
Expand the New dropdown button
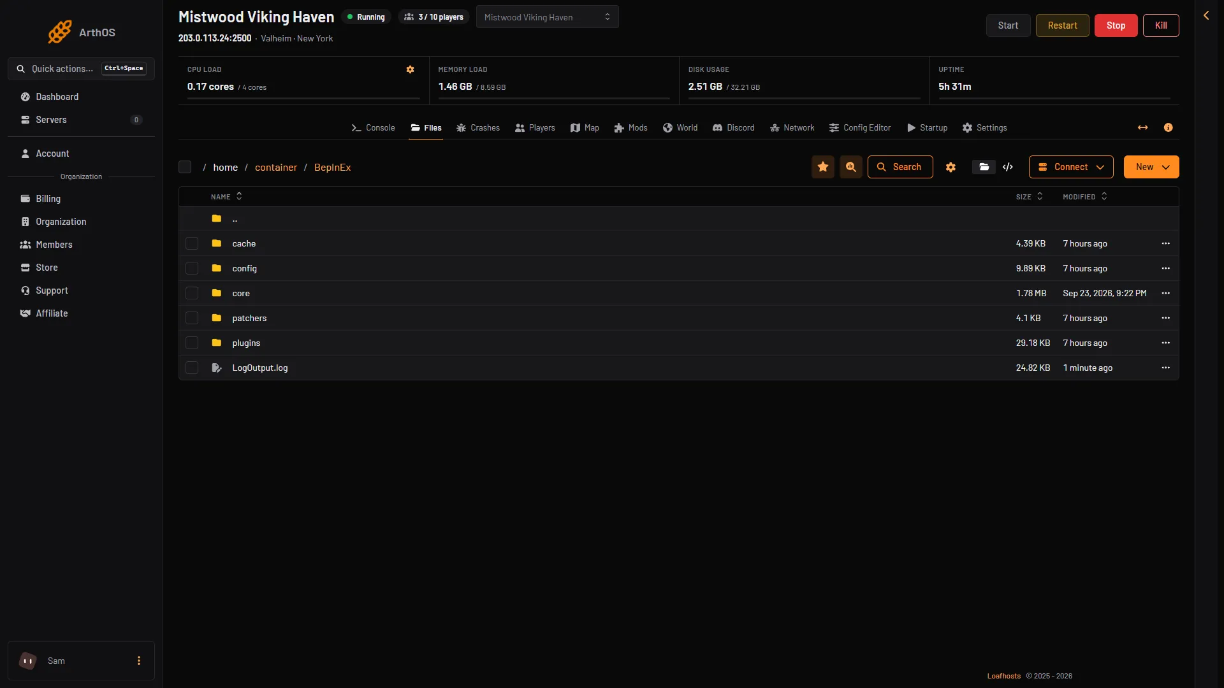[1151, 167]
